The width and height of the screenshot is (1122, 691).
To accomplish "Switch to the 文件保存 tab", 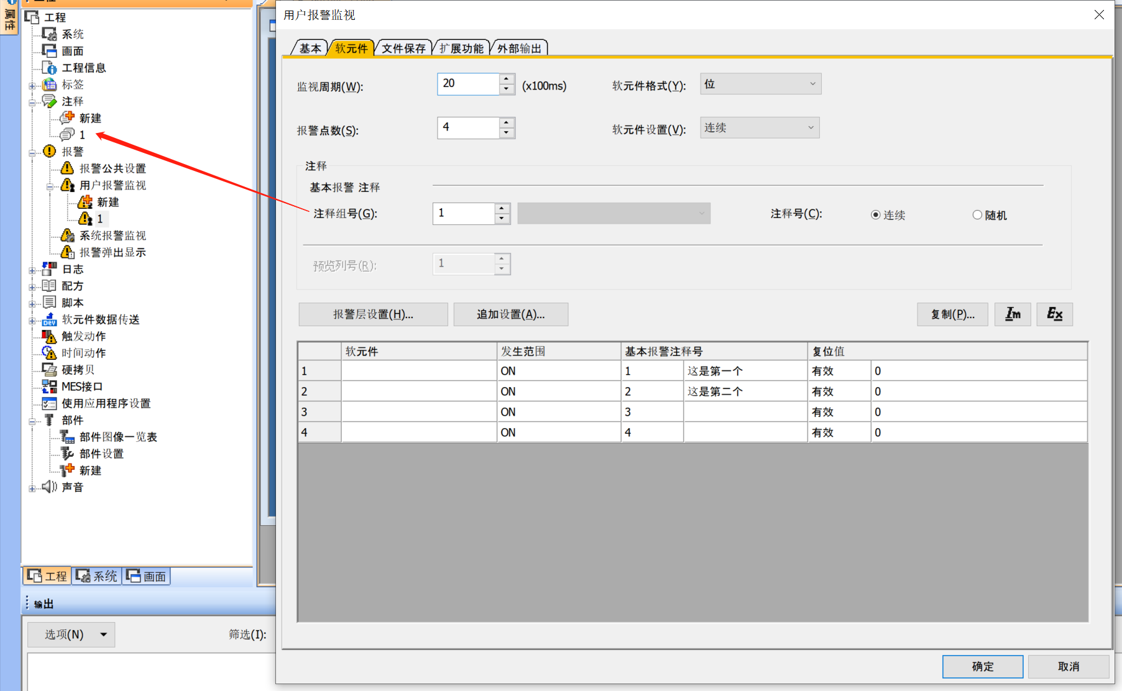I will point(403,48).
